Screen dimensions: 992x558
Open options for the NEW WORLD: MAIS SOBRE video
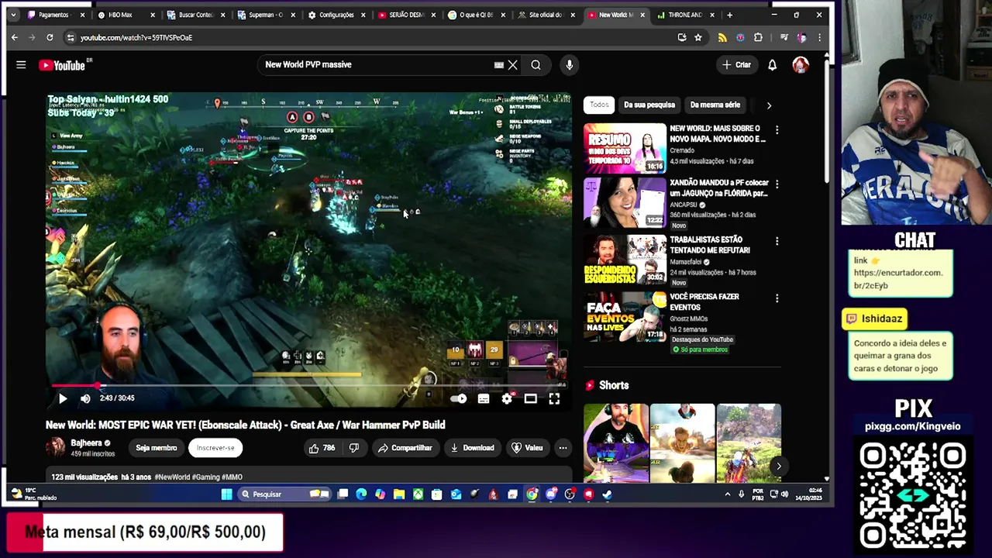coord(777,130)
